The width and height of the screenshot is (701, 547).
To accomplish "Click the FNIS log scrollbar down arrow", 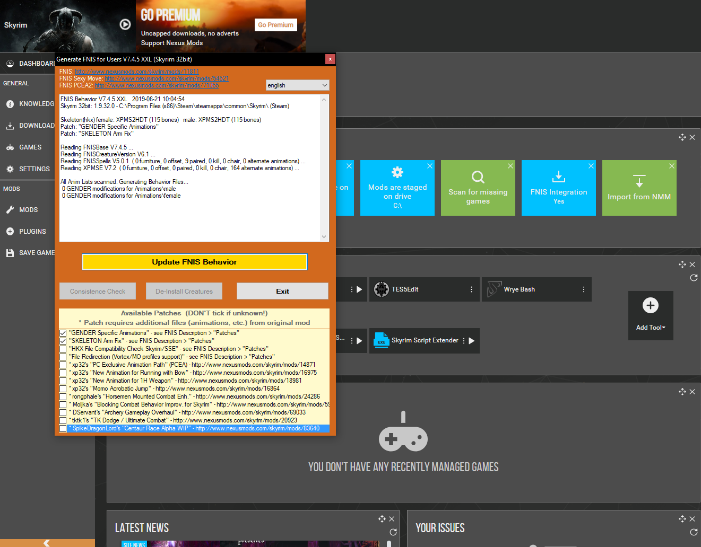I will coord(324,237).
